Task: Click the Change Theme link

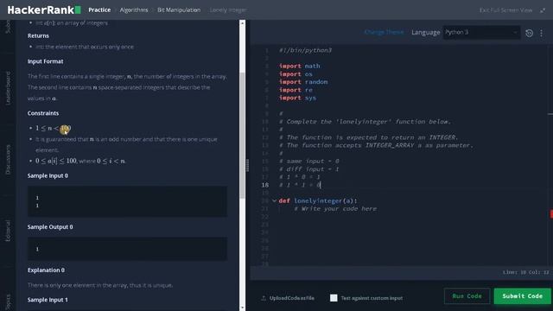Action: [384, 32]
